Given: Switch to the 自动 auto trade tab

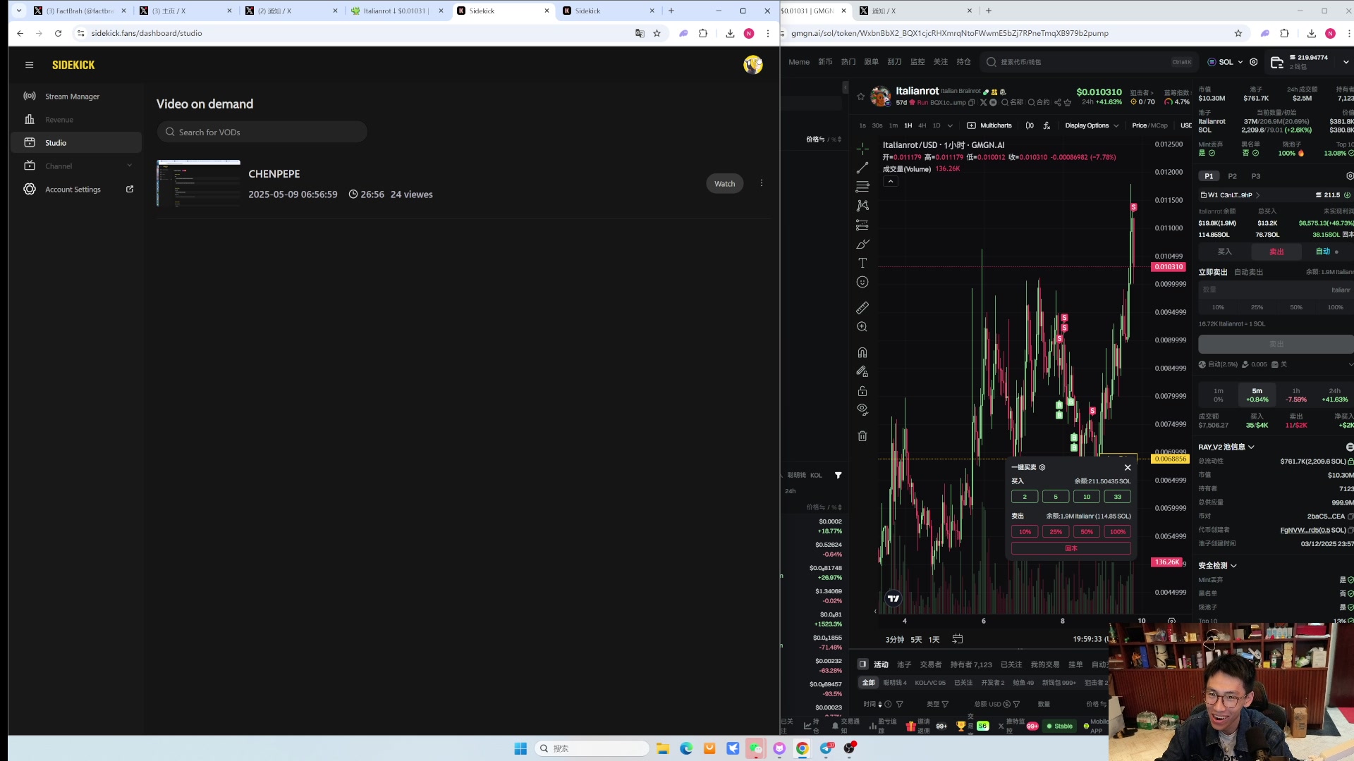Looking at the screenshot, I should (x=1326, y=252).
